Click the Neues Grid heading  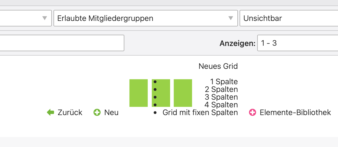click(218, 66)
